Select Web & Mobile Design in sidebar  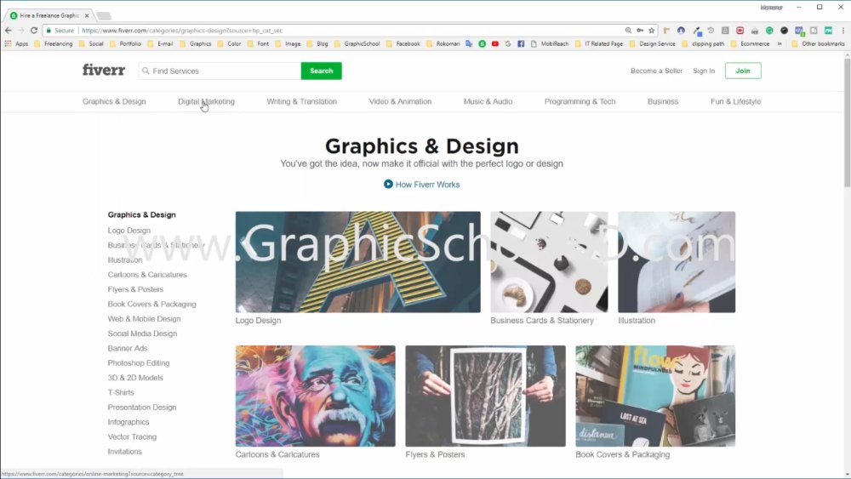pyautogui.click(x=144, y=318)
